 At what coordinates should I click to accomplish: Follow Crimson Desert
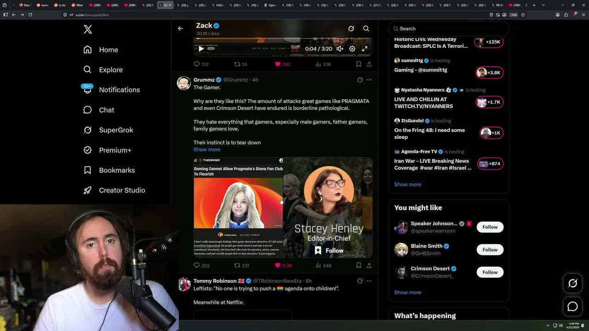(490, 272)
